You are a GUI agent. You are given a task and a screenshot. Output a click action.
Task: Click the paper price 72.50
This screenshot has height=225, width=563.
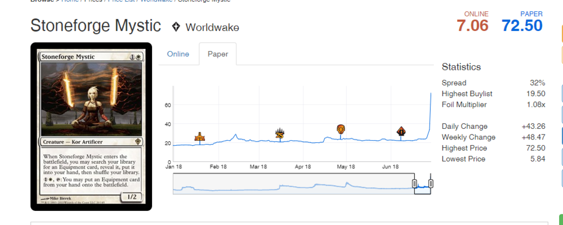(x=522, y=25)
